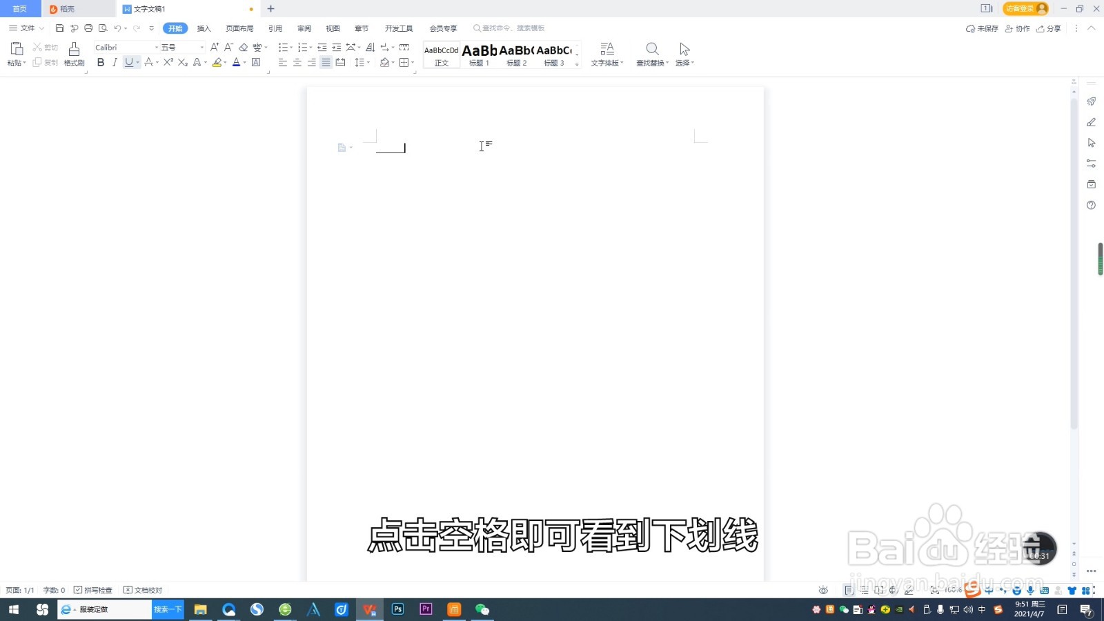
Task: Expand the highlight color dropdown arrow
Action: pos(225,63)
